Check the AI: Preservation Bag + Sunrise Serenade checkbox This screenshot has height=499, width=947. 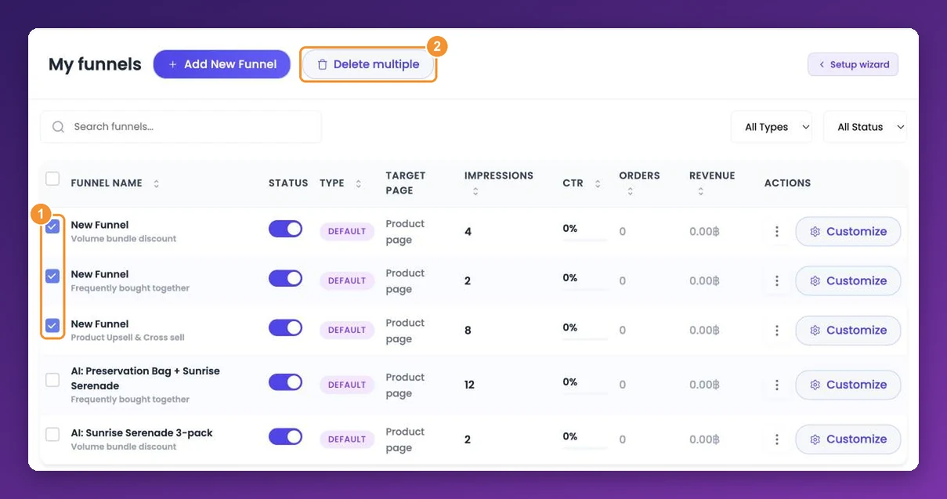tap(52, 380)
